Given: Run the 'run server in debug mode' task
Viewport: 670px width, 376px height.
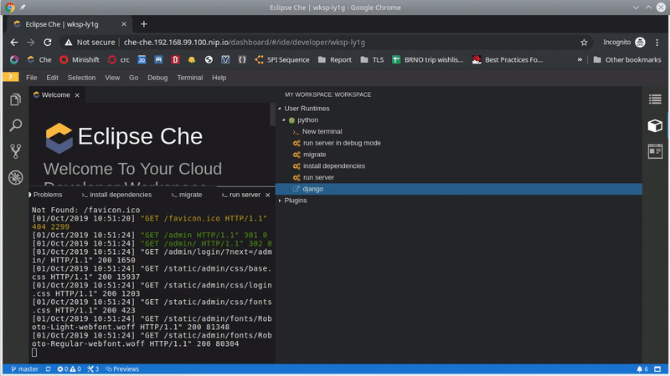Looking at the screenshot, I should (338, 143).
